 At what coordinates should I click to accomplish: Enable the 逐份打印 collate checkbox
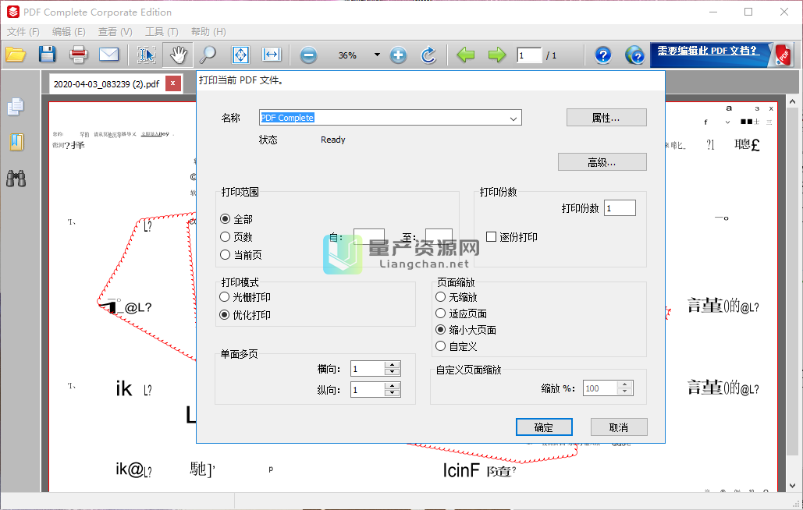[491, 237]
